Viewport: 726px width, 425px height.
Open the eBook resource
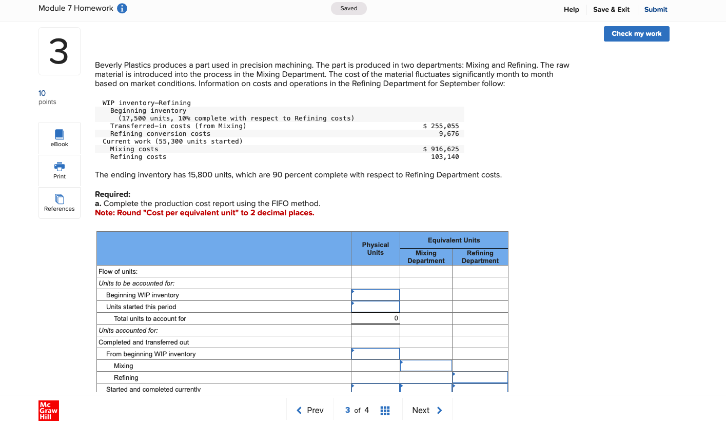pos(59,138)
